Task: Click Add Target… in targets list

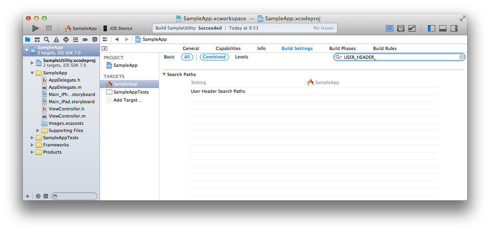Action: (127, 100)
